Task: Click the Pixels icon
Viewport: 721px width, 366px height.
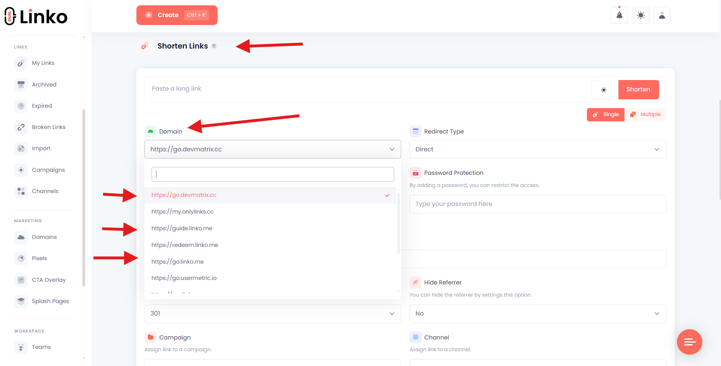Action: point(21,258)
